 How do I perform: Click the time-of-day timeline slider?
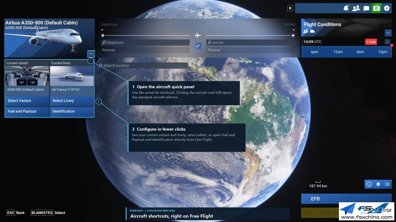pyautogui.click(x=346, y=52)
